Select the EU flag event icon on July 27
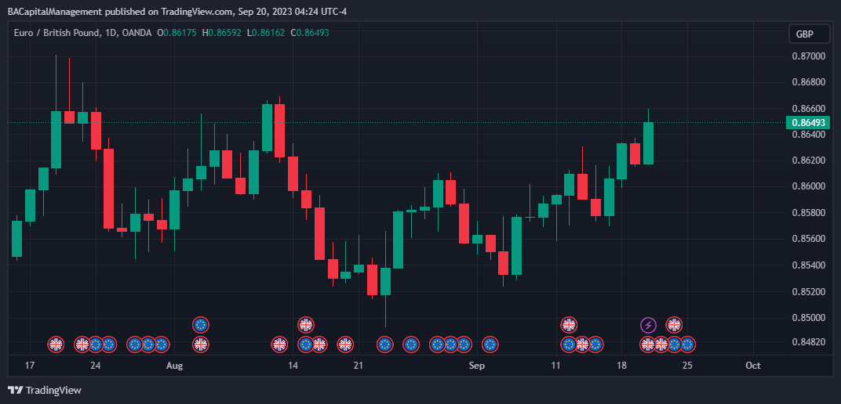841x404 pixels. click(135, 344)
